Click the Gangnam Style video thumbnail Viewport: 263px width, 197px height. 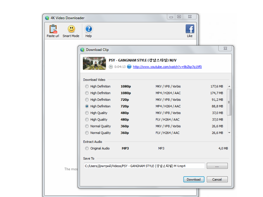pos(94,63)
